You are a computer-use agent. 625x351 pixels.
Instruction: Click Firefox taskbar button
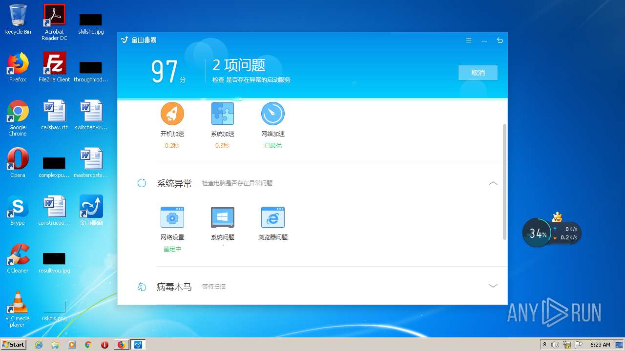coord(121,345)
